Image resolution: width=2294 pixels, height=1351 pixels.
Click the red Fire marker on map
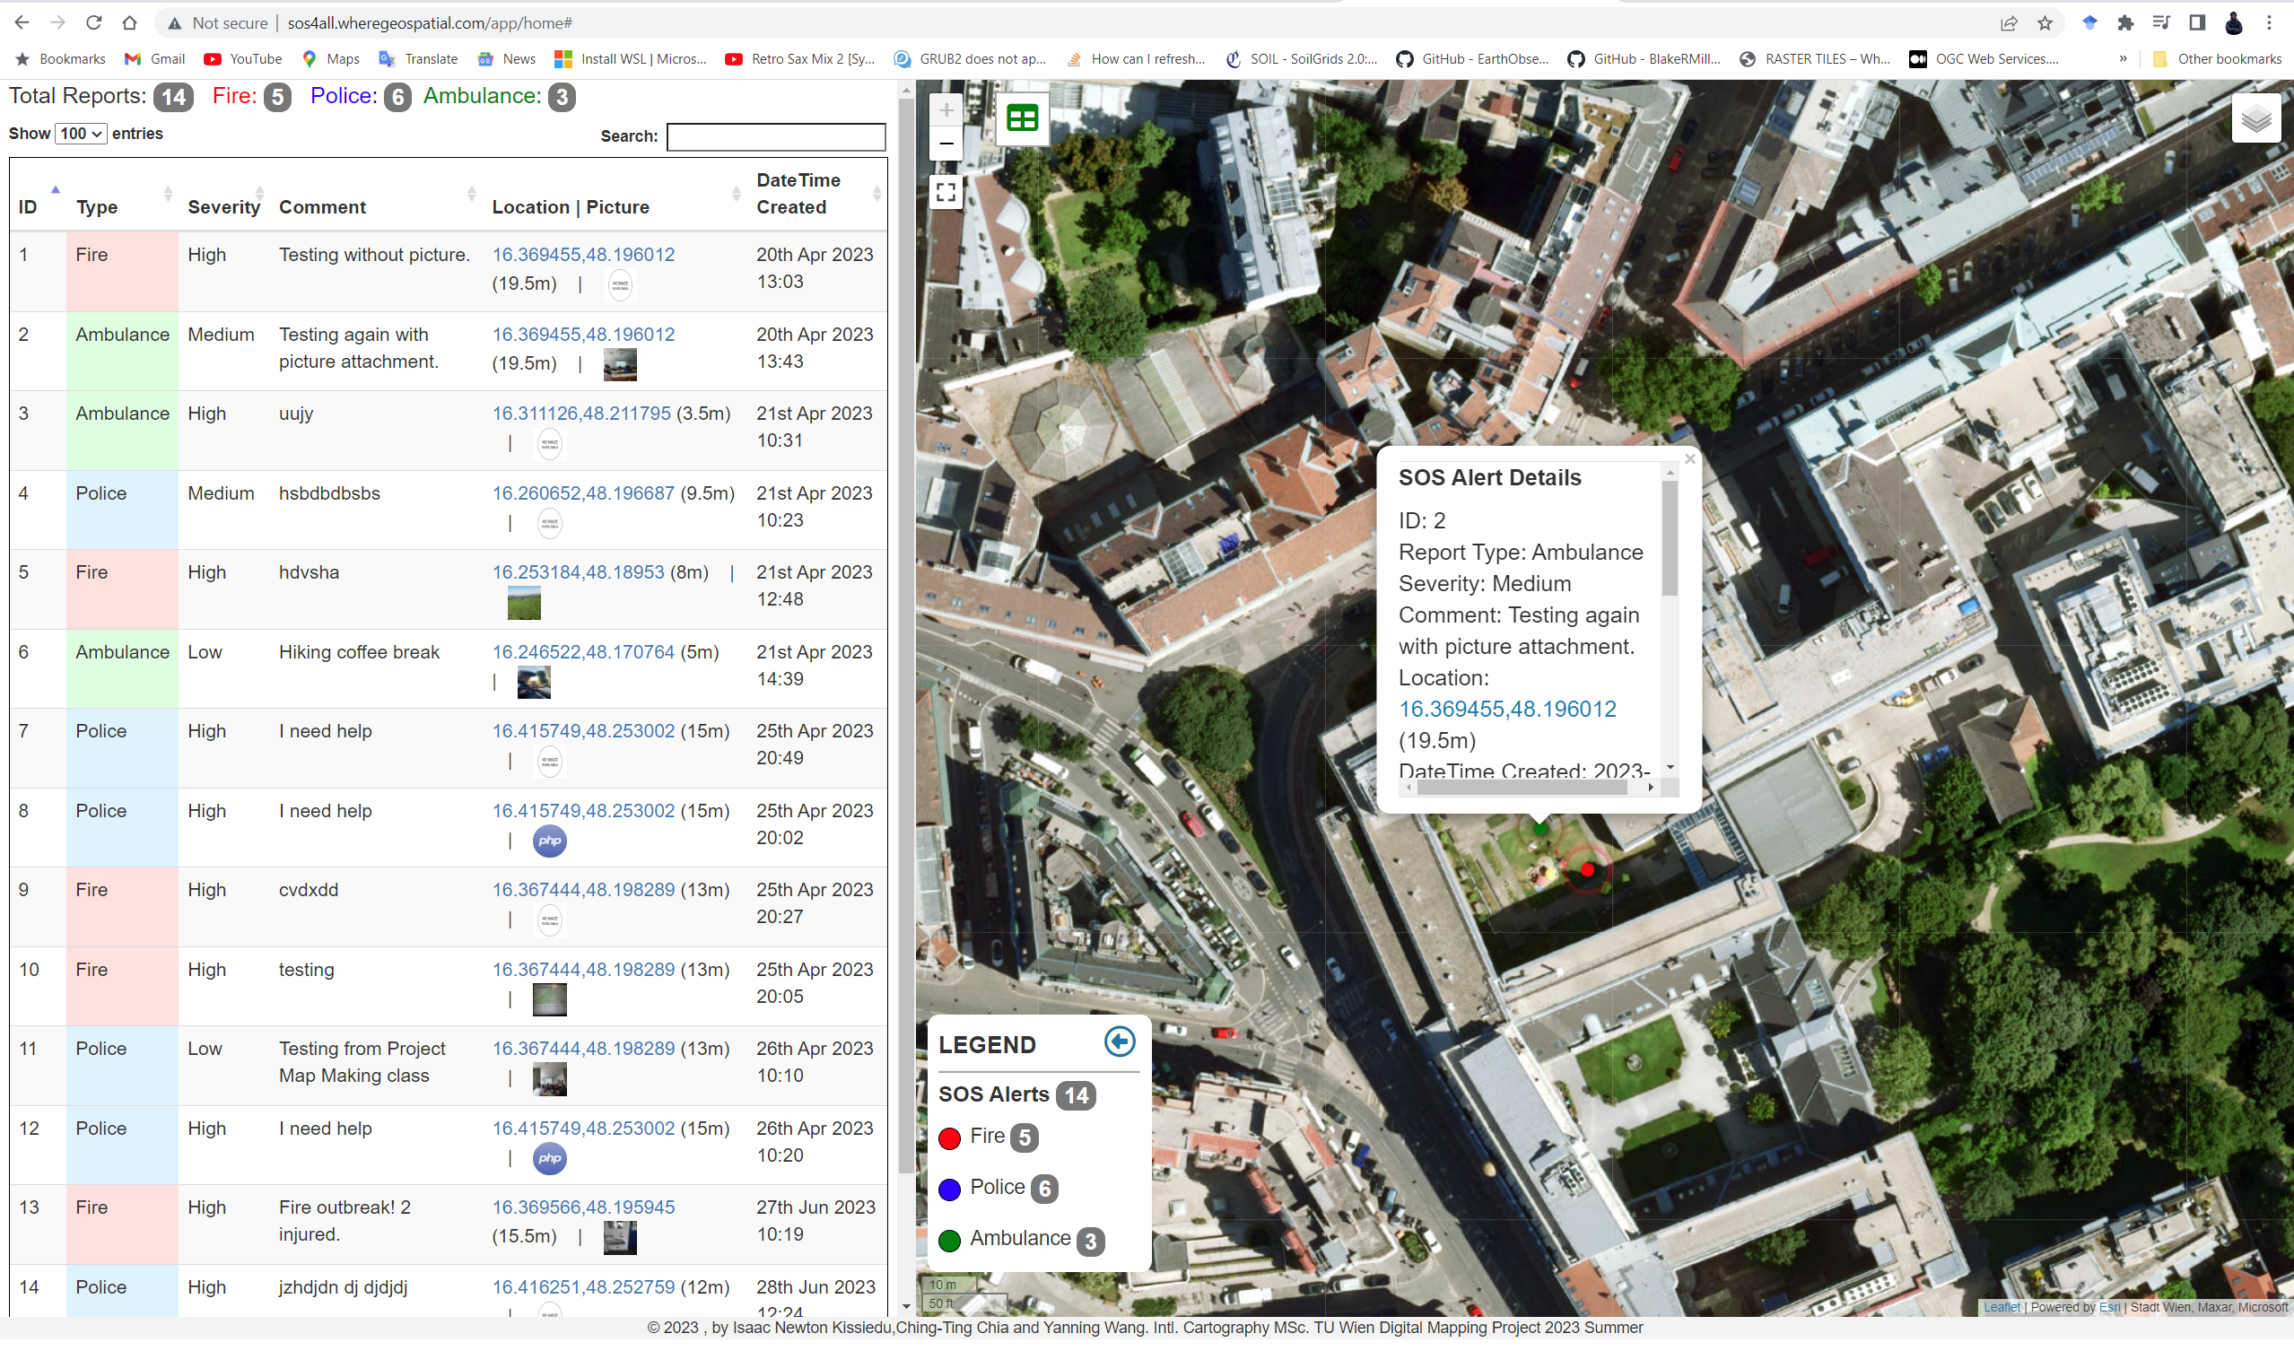pos(1587,870)
